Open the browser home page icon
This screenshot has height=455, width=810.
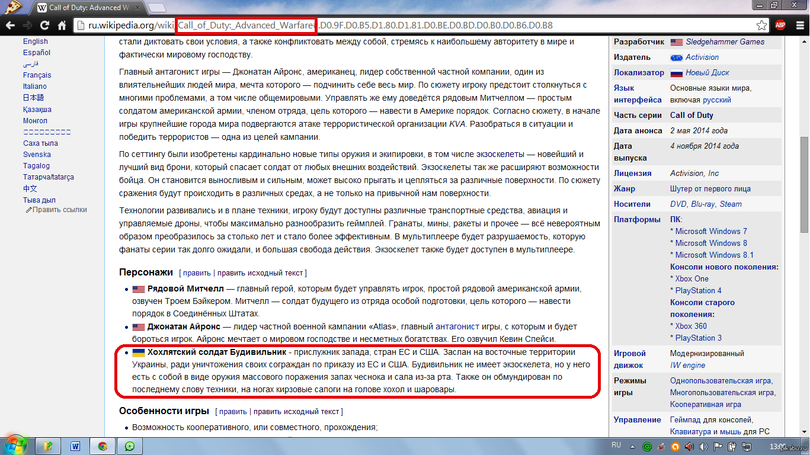[62, 25]
